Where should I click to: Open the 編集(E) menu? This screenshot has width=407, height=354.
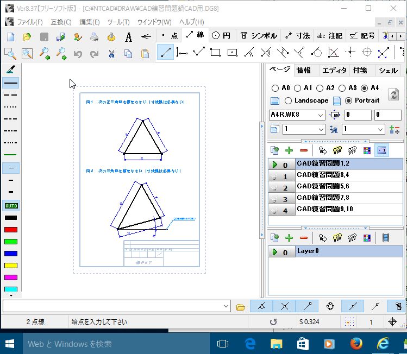click(89, 22)
